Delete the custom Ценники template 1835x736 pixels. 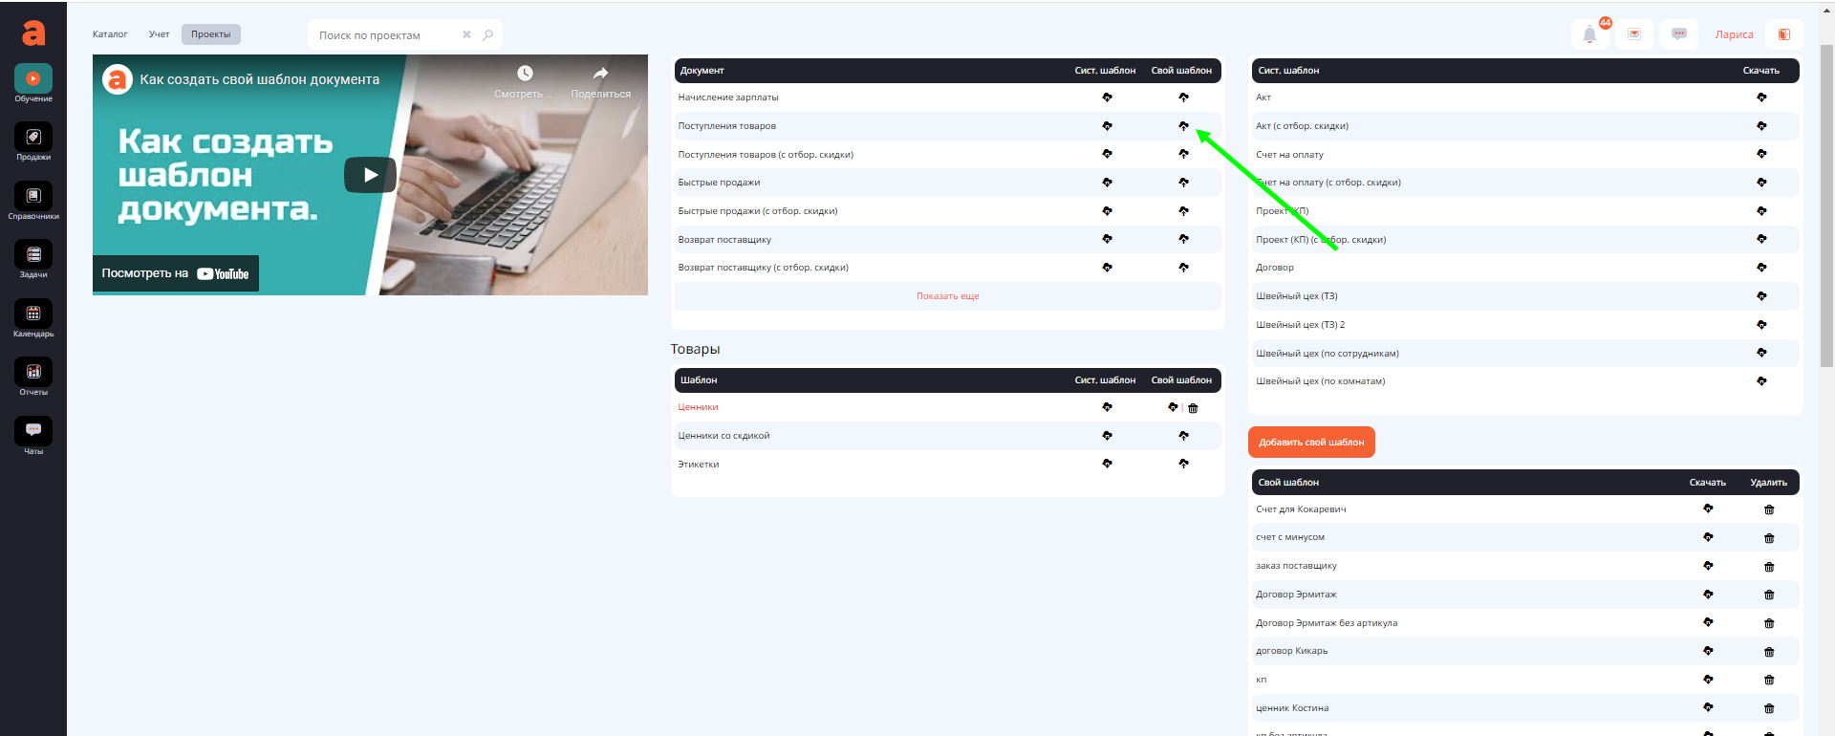click(x=1193, y=408)
